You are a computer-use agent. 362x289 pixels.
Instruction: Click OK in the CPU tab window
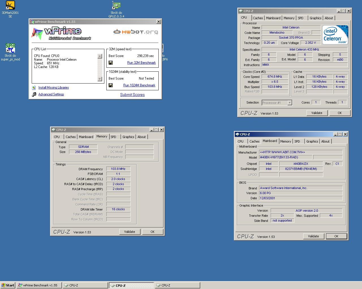tap(340, 113)
